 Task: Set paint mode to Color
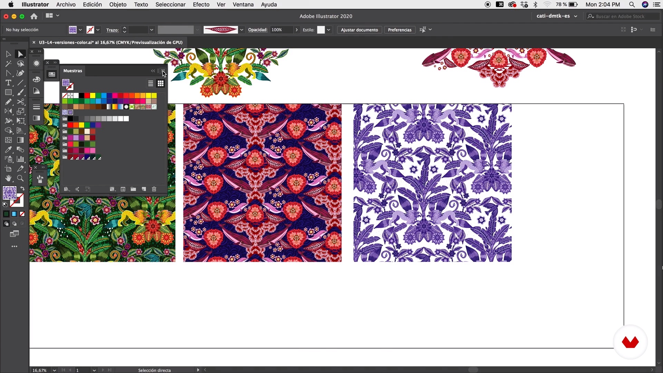[6, 214]
